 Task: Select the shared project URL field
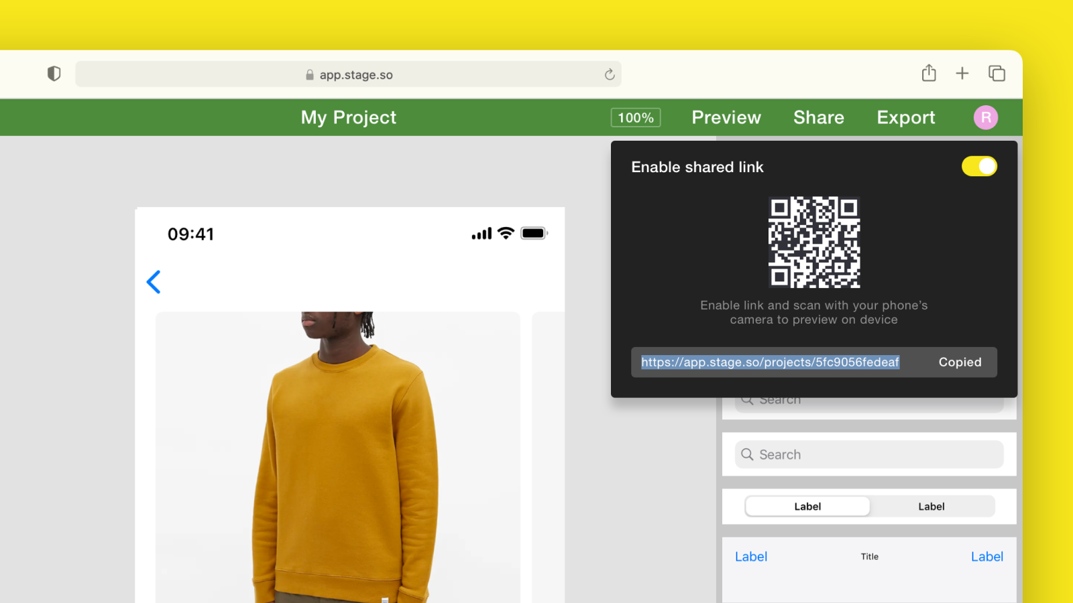coord(771,362)
